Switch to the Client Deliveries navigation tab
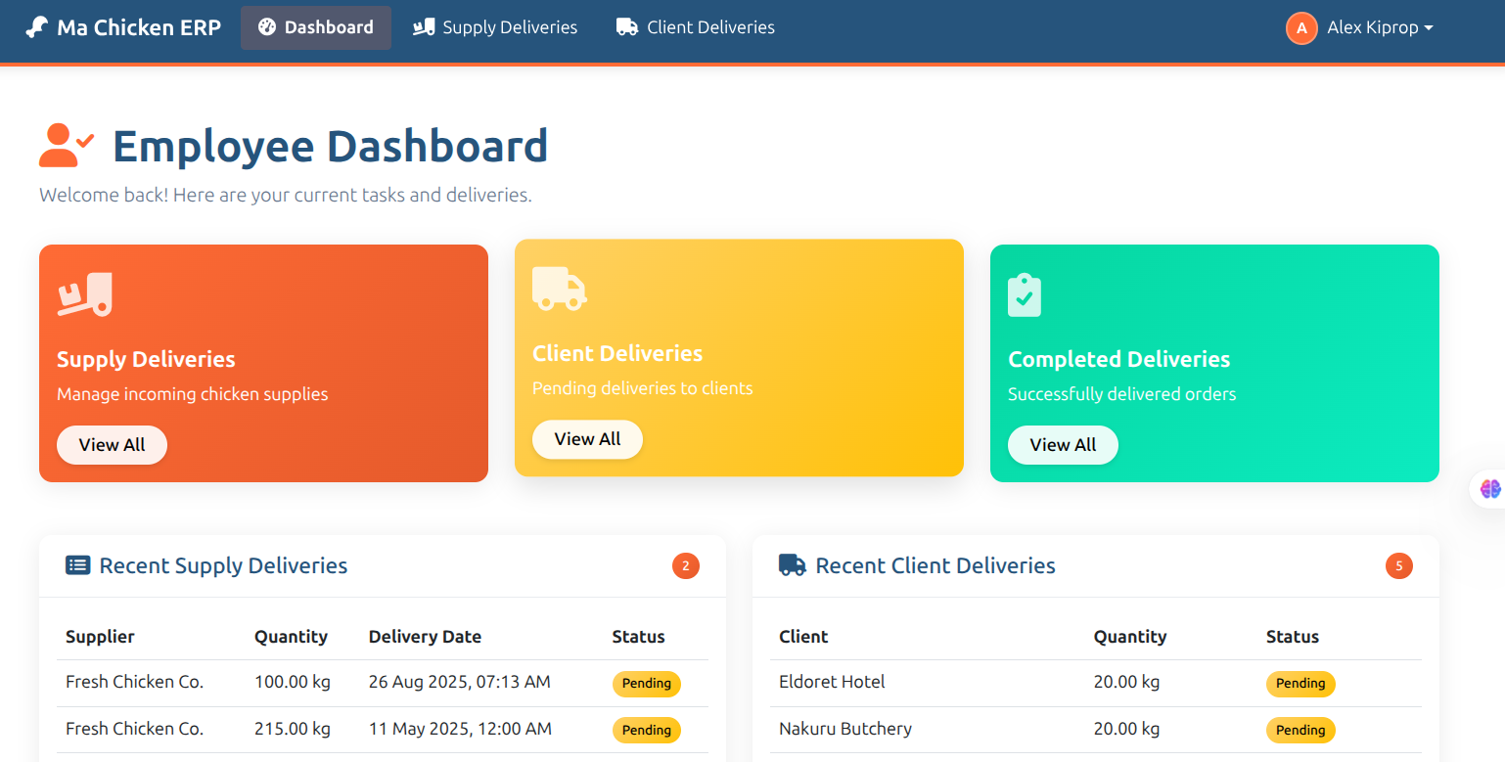 coord(695,27)
